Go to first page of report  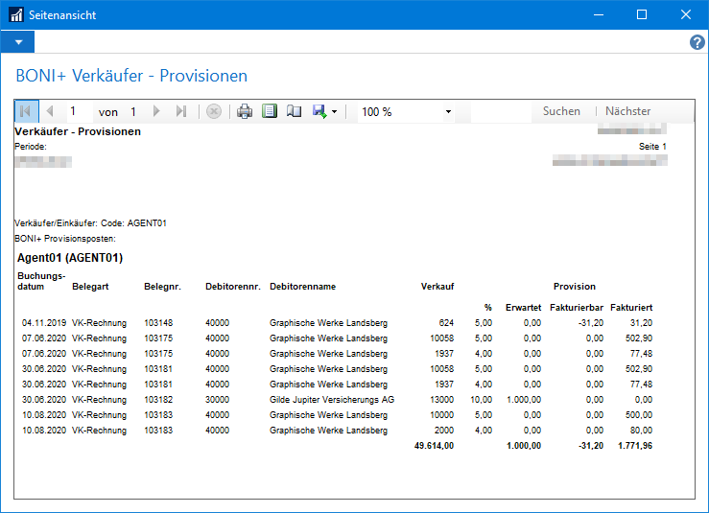pyautogui.click(x=27, y=111)
